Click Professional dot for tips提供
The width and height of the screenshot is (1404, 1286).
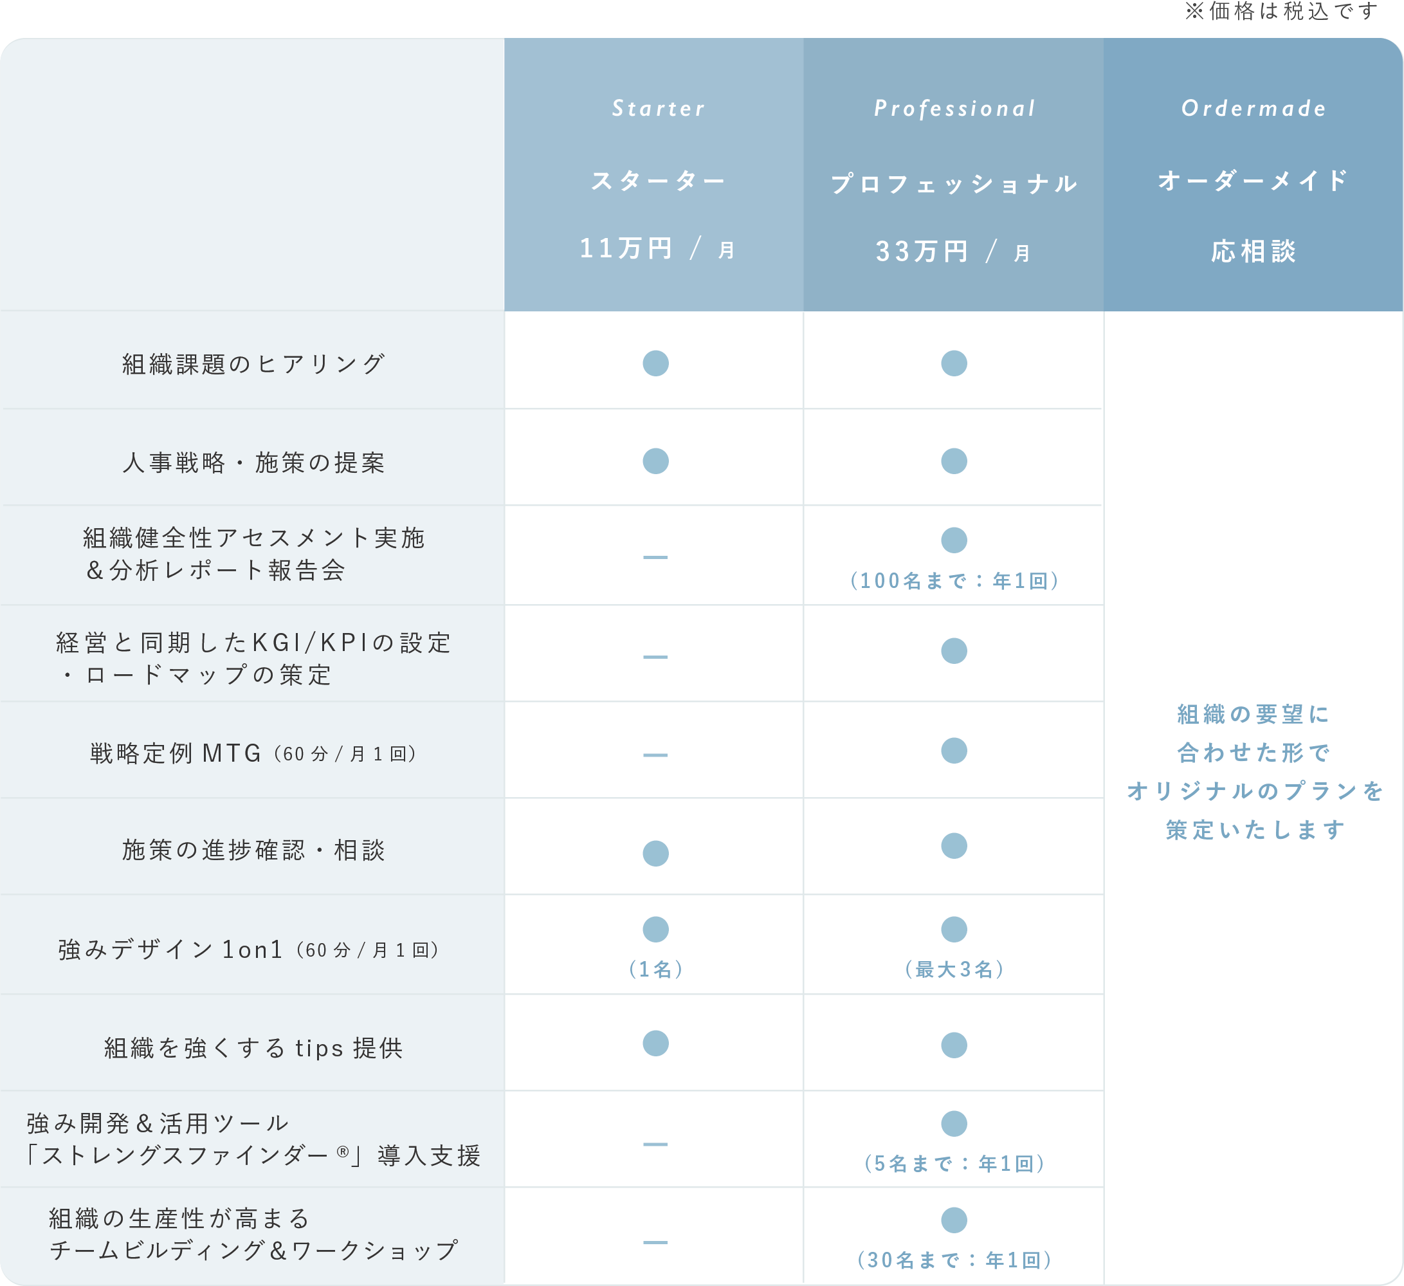[954, 1045]
